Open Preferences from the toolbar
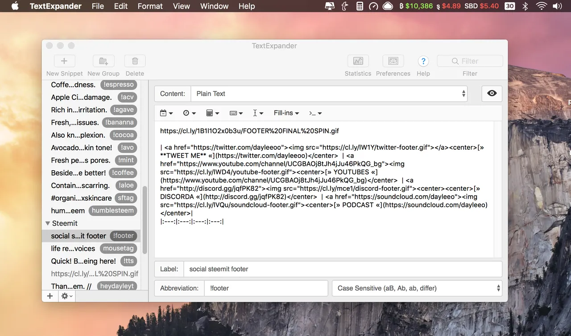 click(x=393, y=61)
